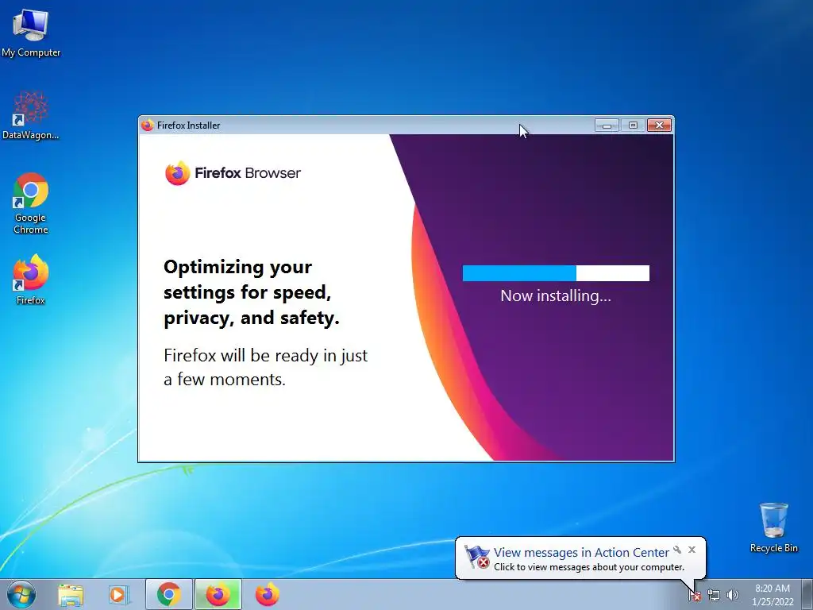The height and width of the screenshot is (610, 813).
Task: Dismiss the Action Center notification balloon
Action: click(692, 550)
